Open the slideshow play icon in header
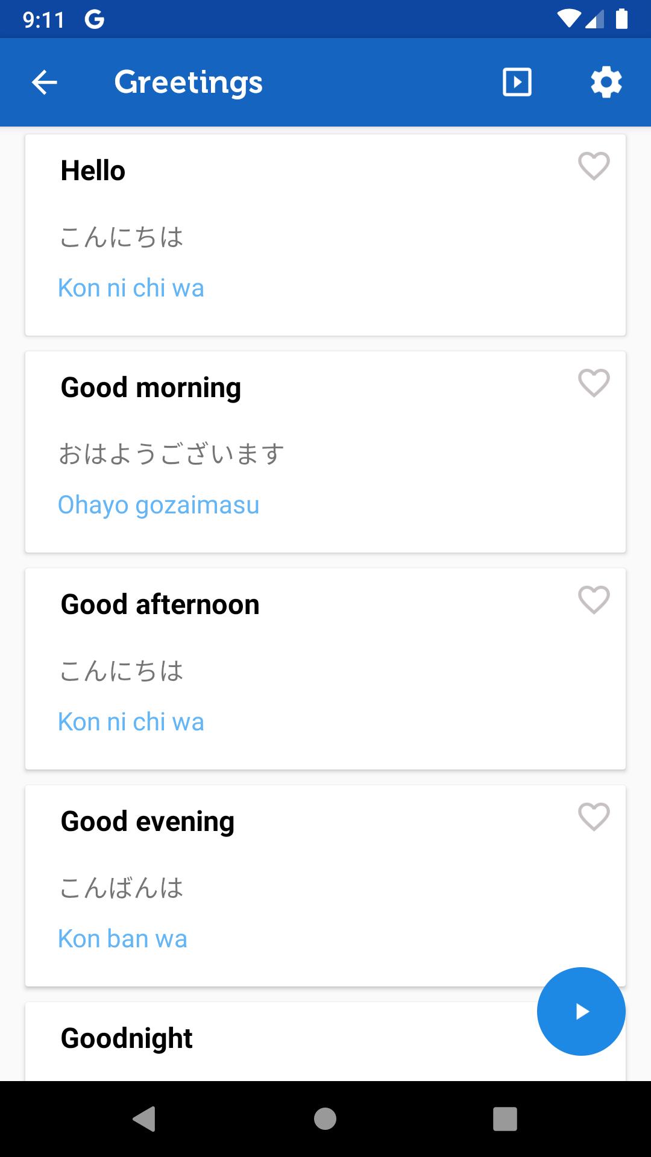 [517, 83]
